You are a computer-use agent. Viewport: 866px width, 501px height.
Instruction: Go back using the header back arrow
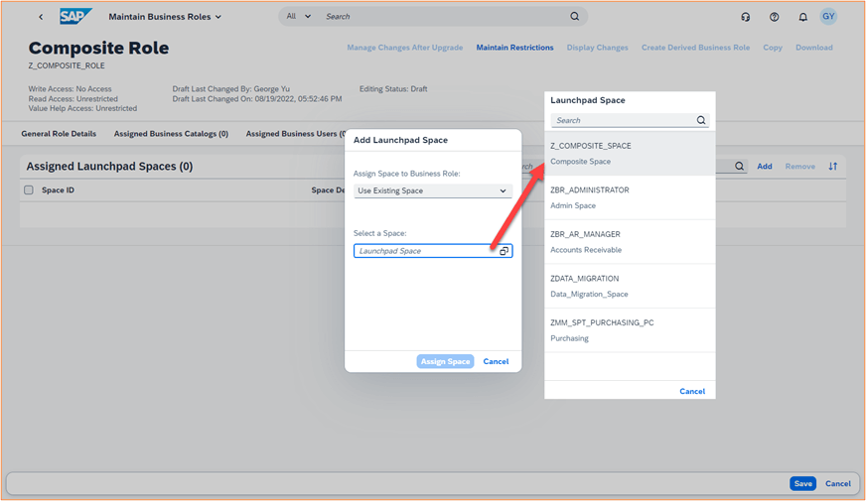(41, 17)
